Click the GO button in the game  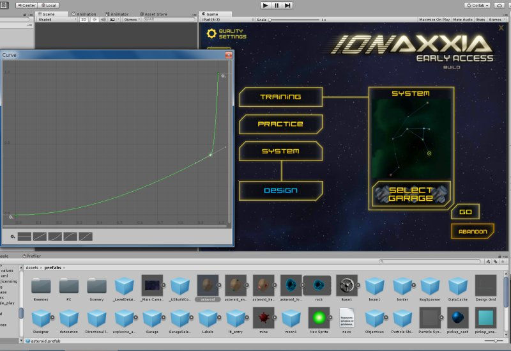tap(466, 212)
